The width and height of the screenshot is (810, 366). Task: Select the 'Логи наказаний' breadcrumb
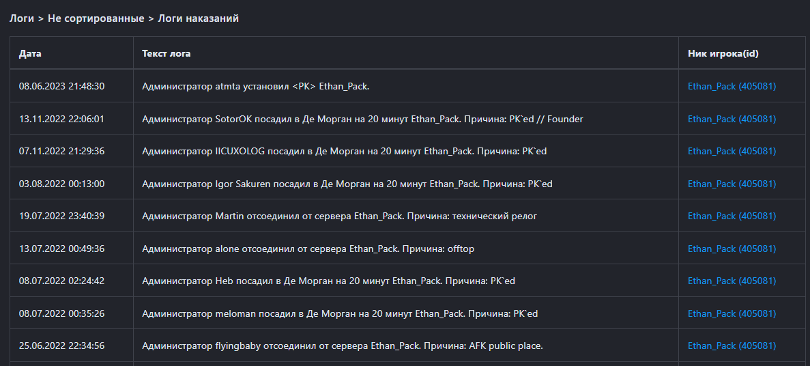pyautogui.click(x=198, y=18)
